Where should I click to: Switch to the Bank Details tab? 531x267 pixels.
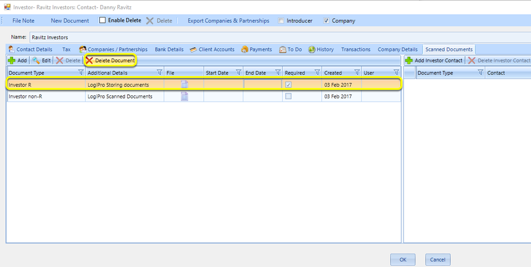pos(169,50)
